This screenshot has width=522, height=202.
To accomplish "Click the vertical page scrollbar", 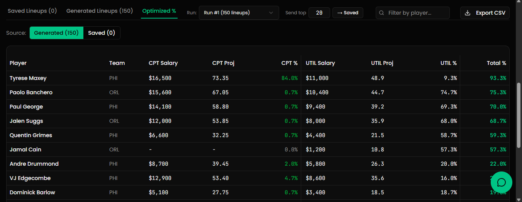I will 519,116.
